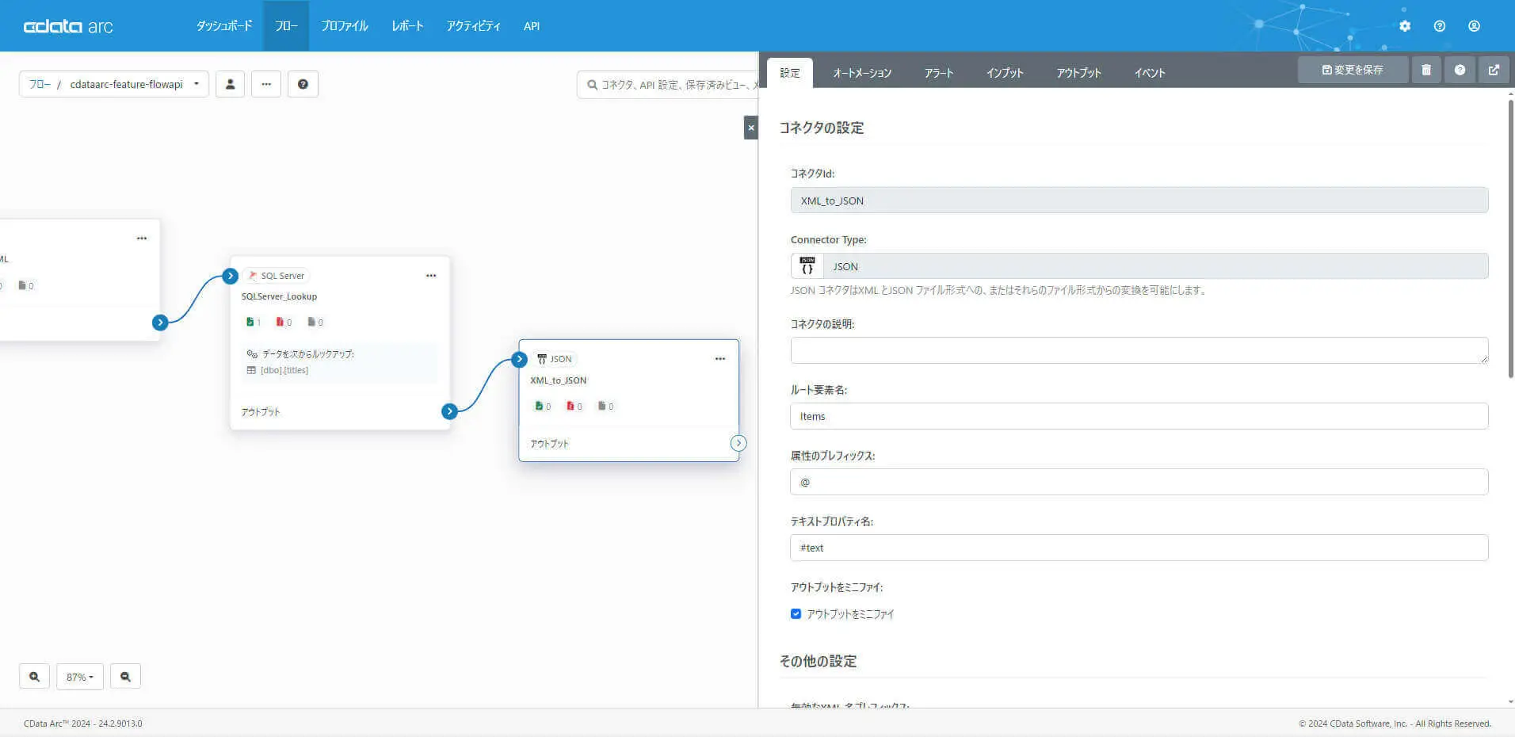
Task: Click the フロー breadcrumb link
Action: [40, 84]
